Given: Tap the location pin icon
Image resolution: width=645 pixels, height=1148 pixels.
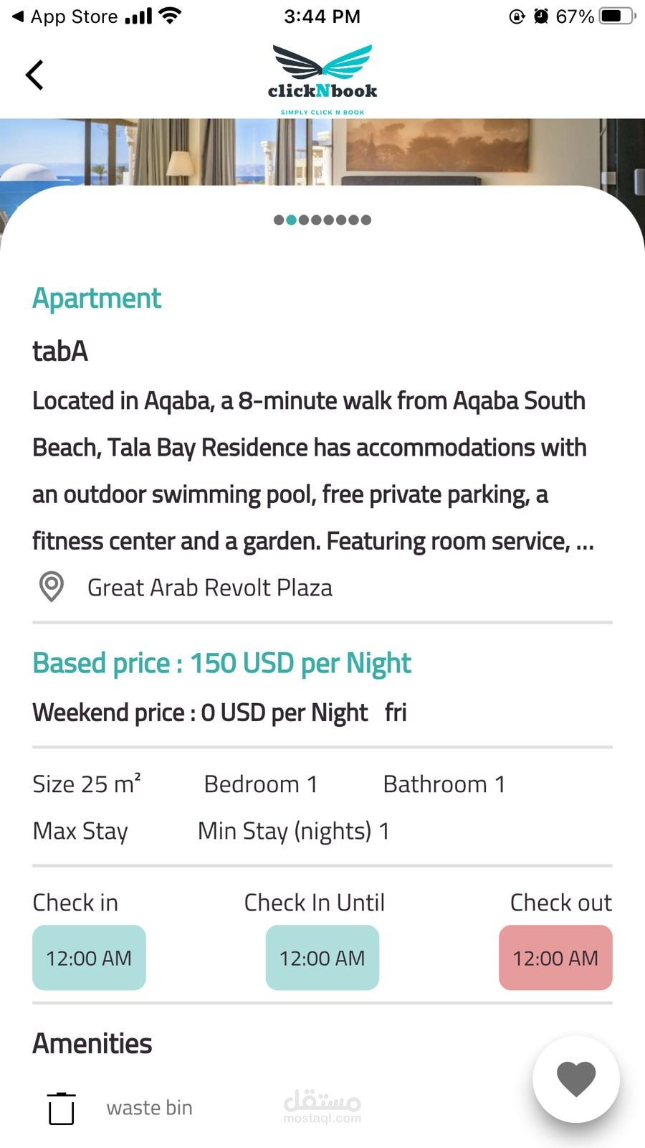Looking at the screenshot, I should coord(52,587).
